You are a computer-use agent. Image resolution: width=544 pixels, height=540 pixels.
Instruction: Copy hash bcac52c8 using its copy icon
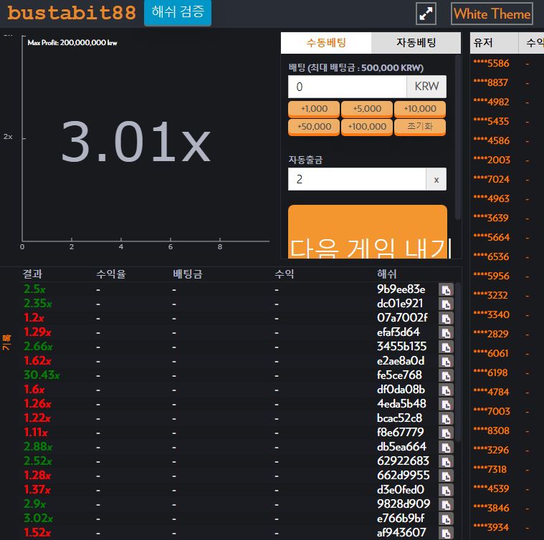(446, 418)
